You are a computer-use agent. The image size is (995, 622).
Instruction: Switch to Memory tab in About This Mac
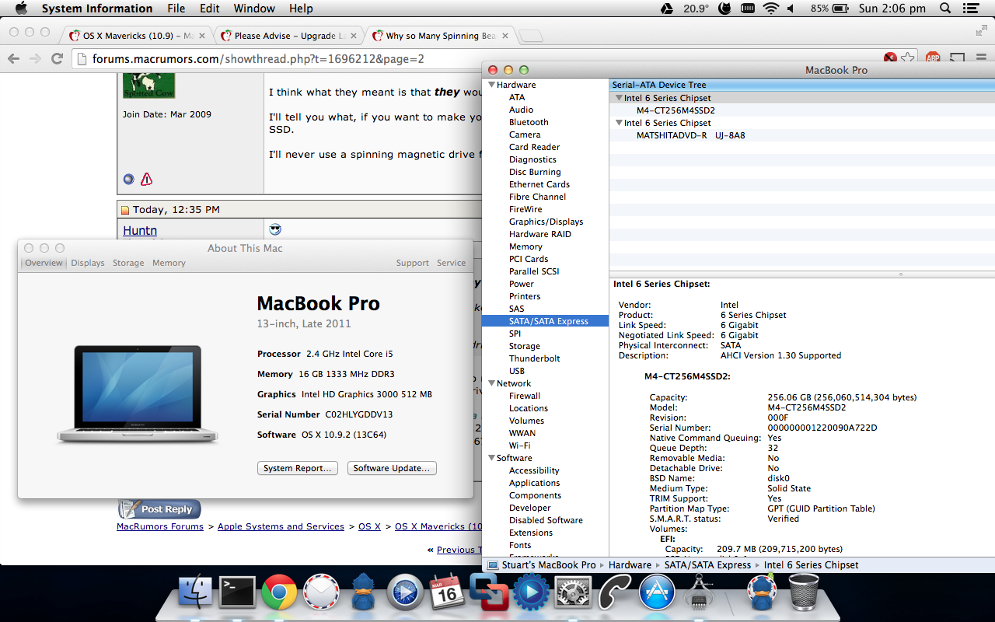pyautogui.click(x=169, y=263)
